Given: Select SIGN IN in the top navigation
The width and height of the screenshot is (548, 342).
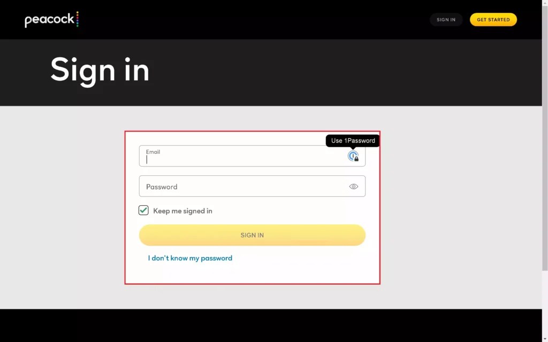Looking at the screenshot, I should tap(446, 19).
